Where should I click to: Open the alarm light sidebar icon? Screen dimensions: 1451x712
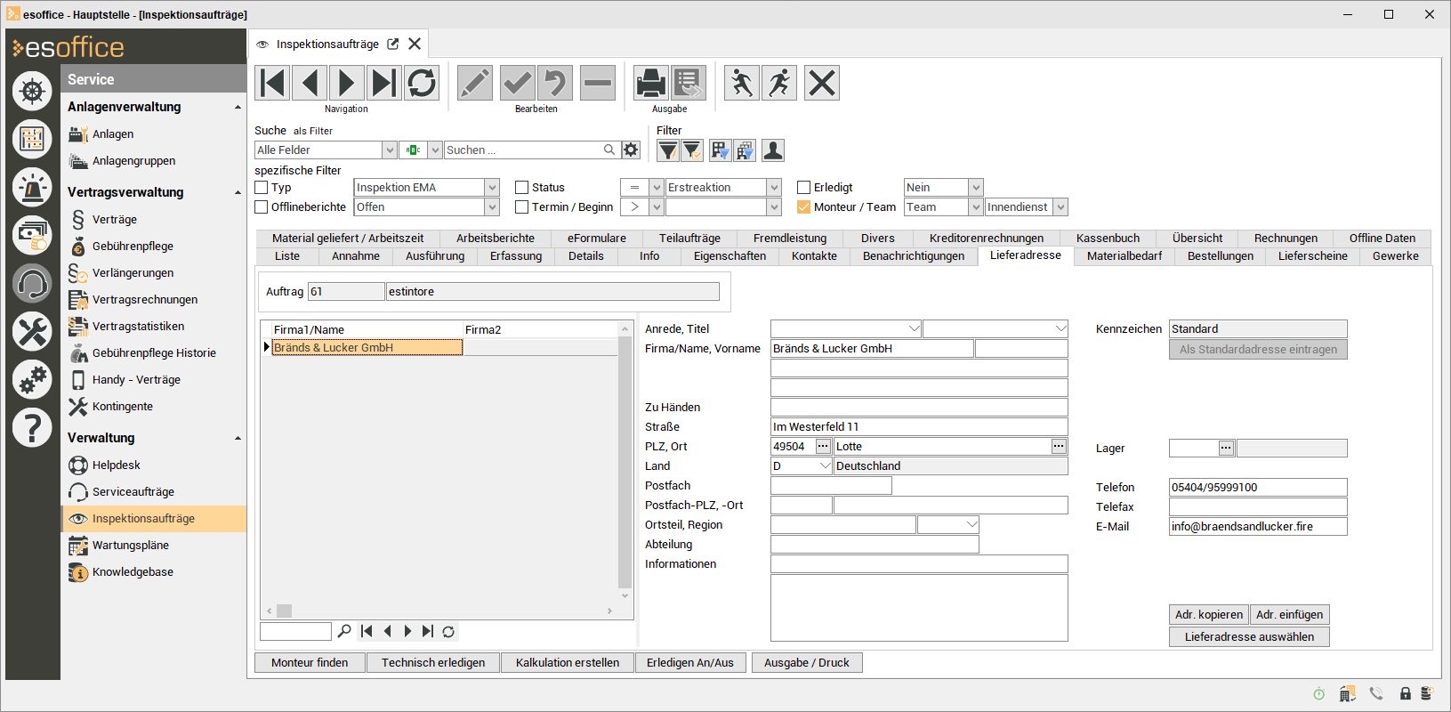tap(32, 187)
